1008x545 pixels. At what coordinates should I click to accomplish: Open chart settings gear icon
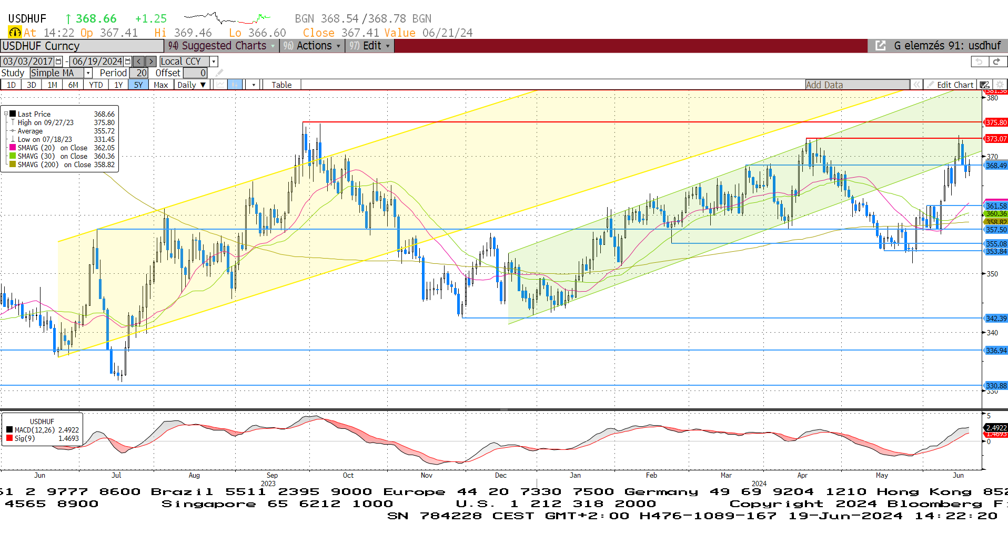click(x=1000, y=85)
